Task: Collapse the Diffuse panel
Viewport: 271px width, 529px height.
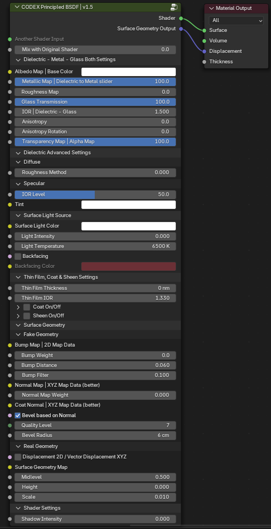Action: pos(18,162)
